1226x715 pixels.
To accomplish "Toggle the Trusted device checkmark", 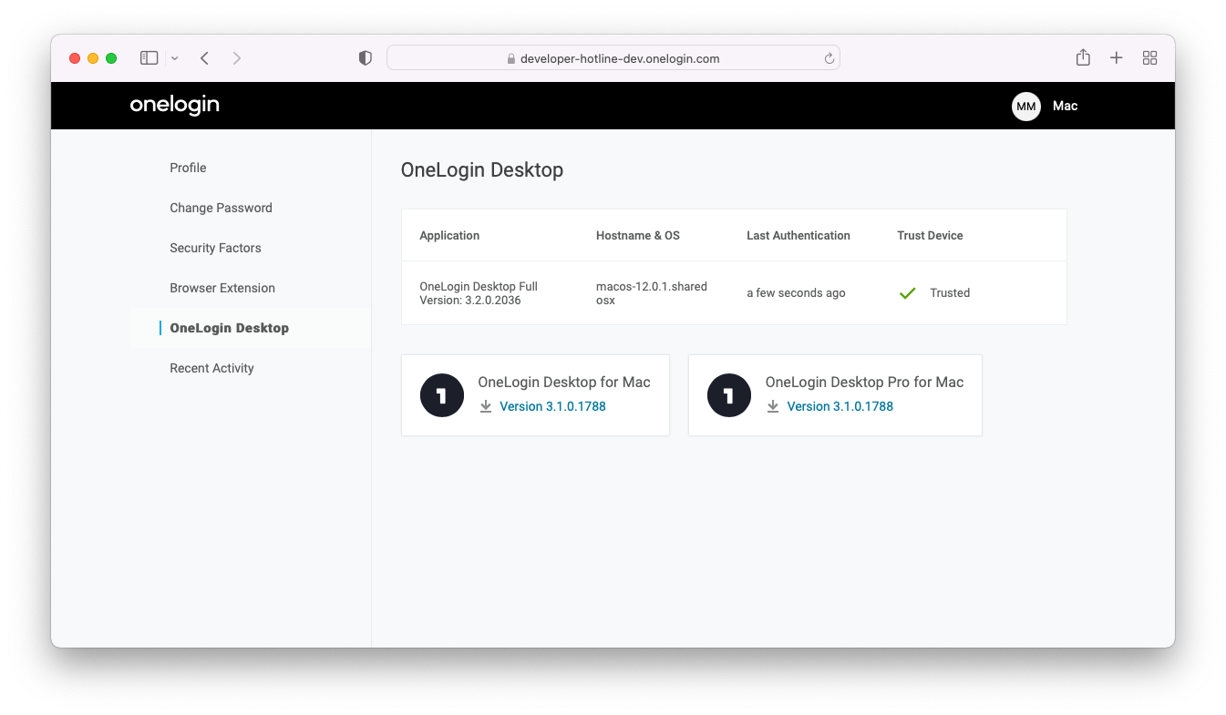I will click(x=907, y=293).
